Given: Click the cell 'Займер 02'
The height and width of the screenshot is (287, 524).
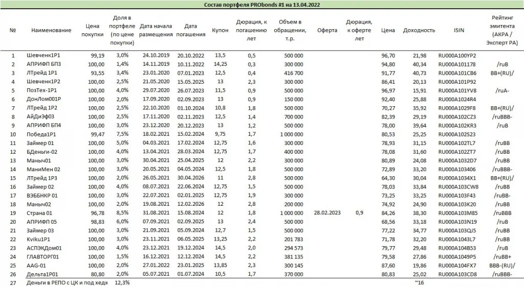Looking at the screenshot, I should tap(40, 187).
